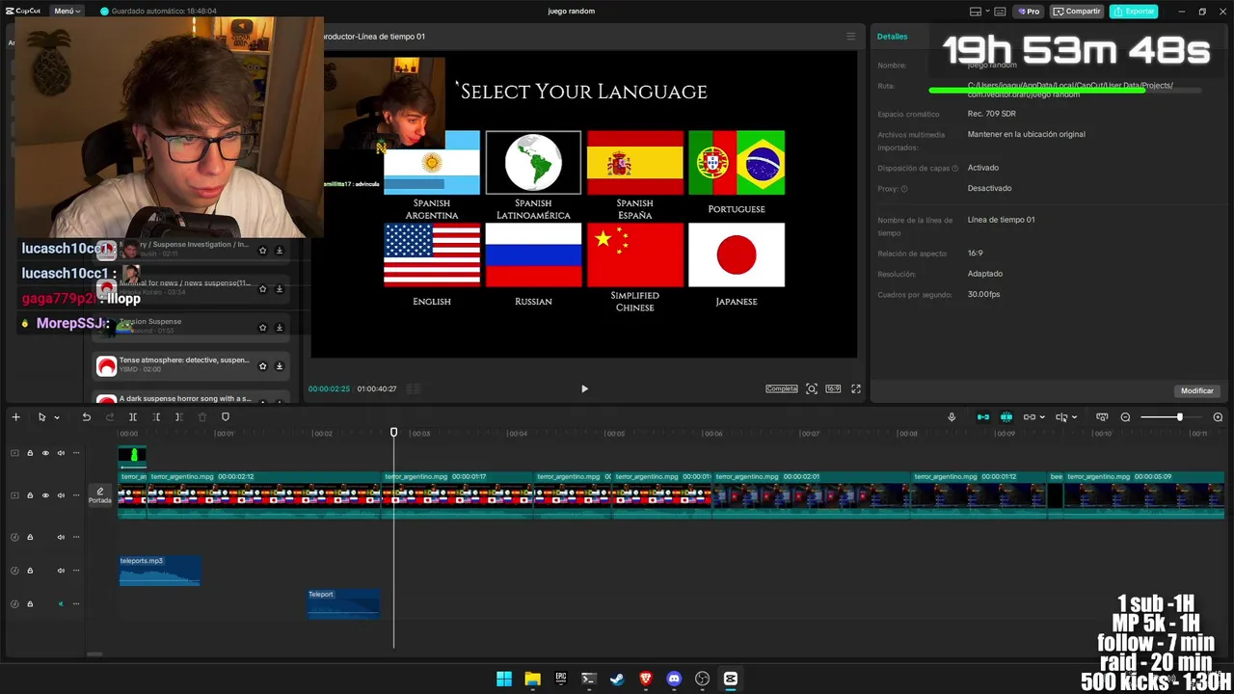
Task: Select terror_argentino.mpg clip with 00:00:05:09
Action: click(x=1143, y=495)
